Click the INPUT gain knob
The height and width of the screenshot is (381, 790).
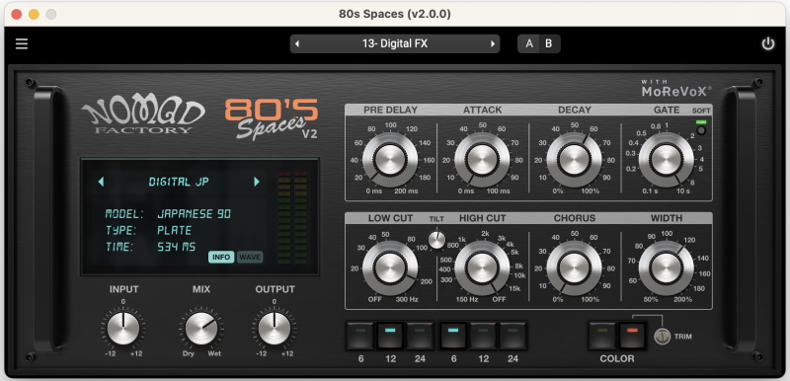tap(122, 328)
